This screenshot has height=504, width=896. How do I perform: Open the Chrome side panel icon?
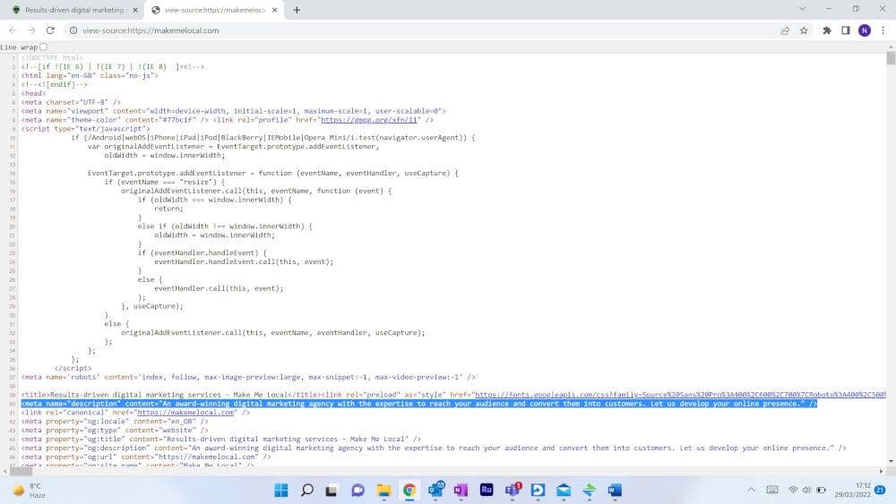point(845,30)
